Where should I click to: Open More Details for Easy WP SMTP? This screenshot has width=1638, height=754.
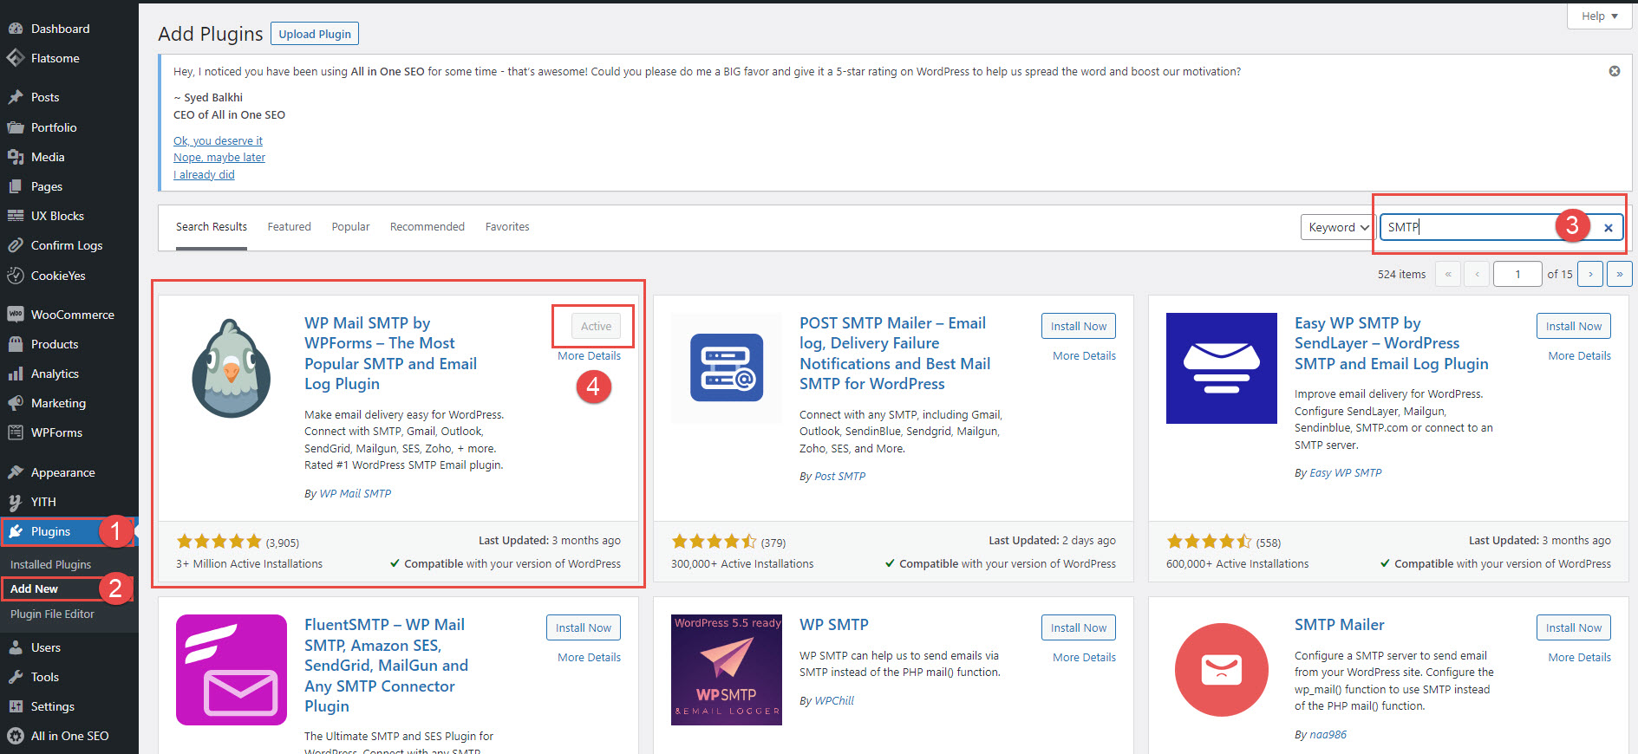1580,356
